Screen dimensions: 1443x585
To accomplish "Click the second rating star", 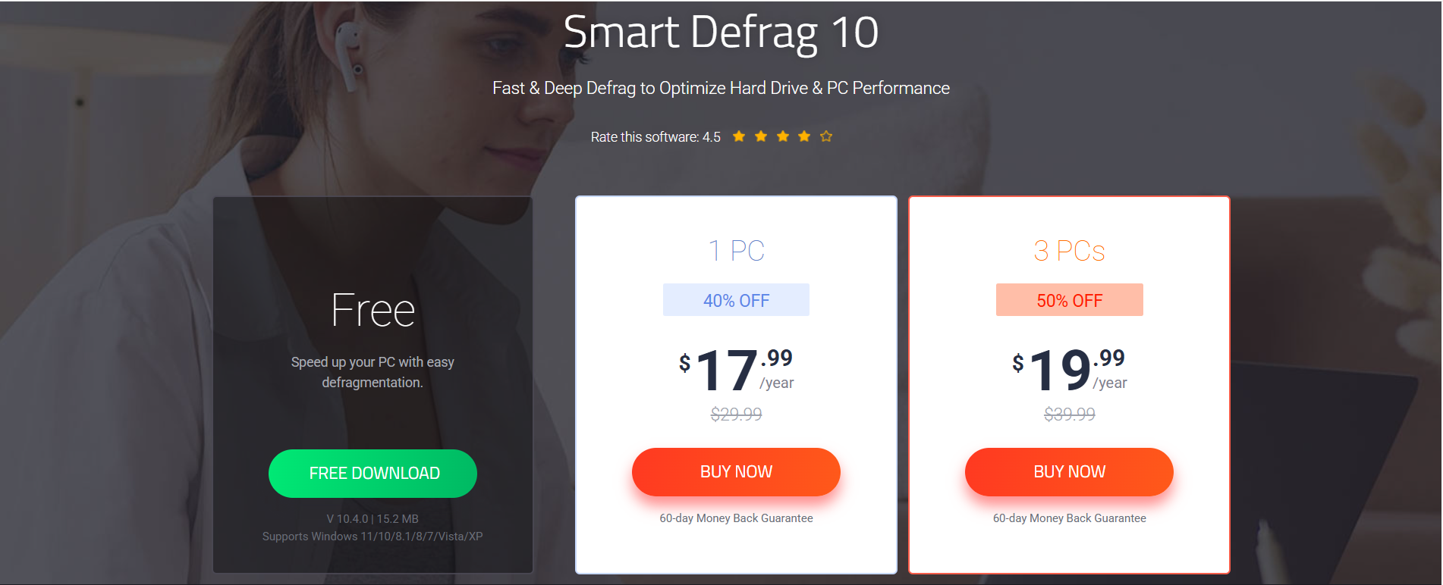I will (x=761, y=136).
